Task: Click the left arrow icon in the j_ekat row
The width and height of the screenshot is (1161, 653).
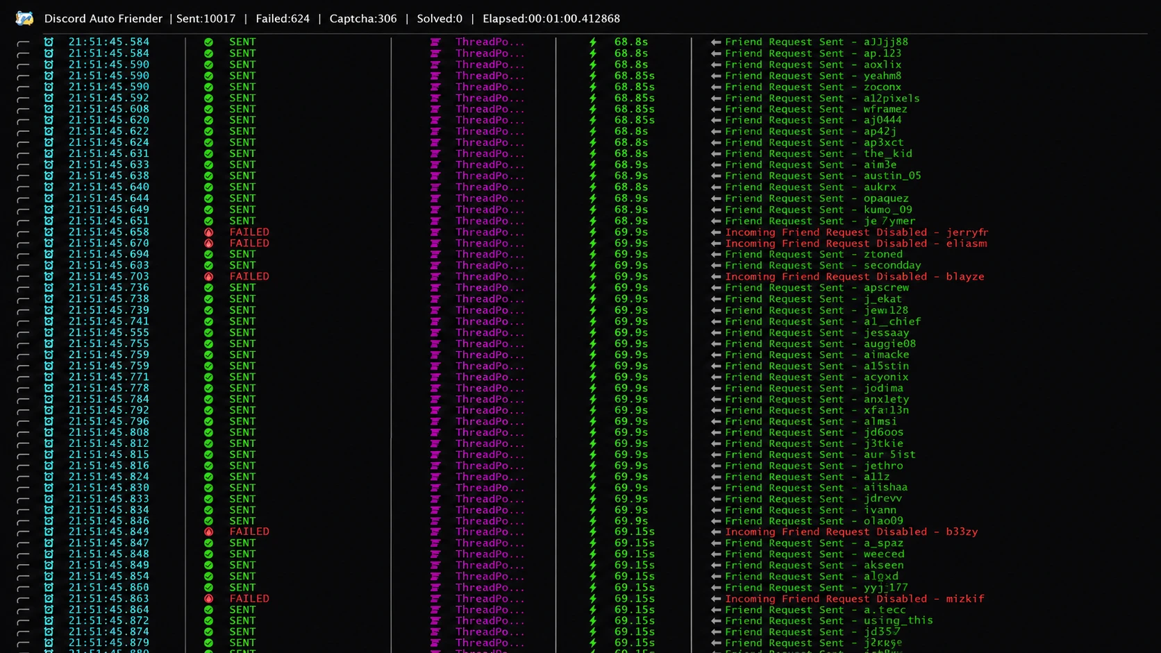Action: [716, 299]
